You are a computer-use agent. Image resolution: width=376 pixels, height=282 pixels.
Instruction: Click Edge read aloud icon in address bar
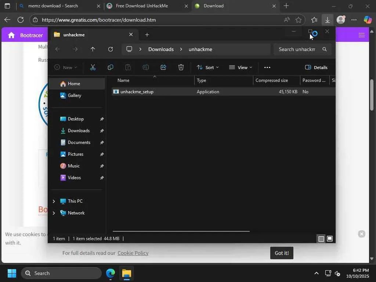coord(287,20)
